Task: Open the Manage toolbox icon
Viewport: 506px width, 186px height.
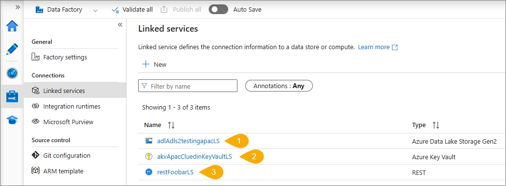Action: [x=12, y=96]
